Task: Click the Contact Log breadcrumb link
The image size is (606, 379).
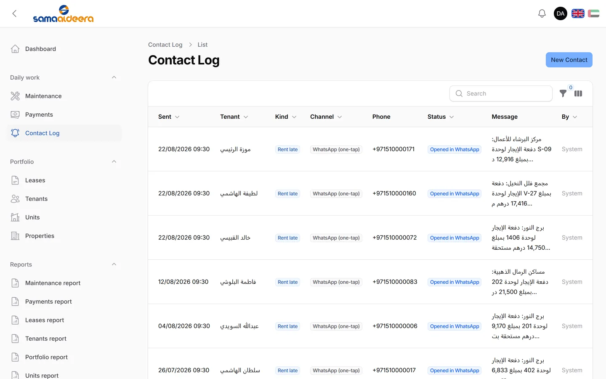Action: 165,45
